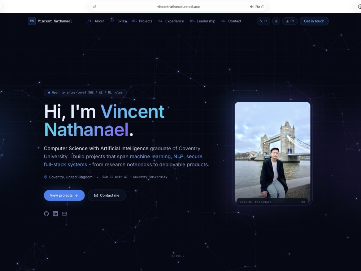
Task: Go to the Leadership section
Action: 203,21
